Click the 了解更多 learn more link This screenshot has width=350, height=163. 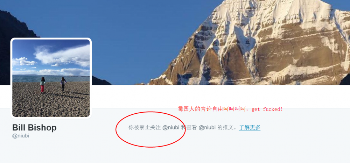pyautogui.click(x=250, y=128)
